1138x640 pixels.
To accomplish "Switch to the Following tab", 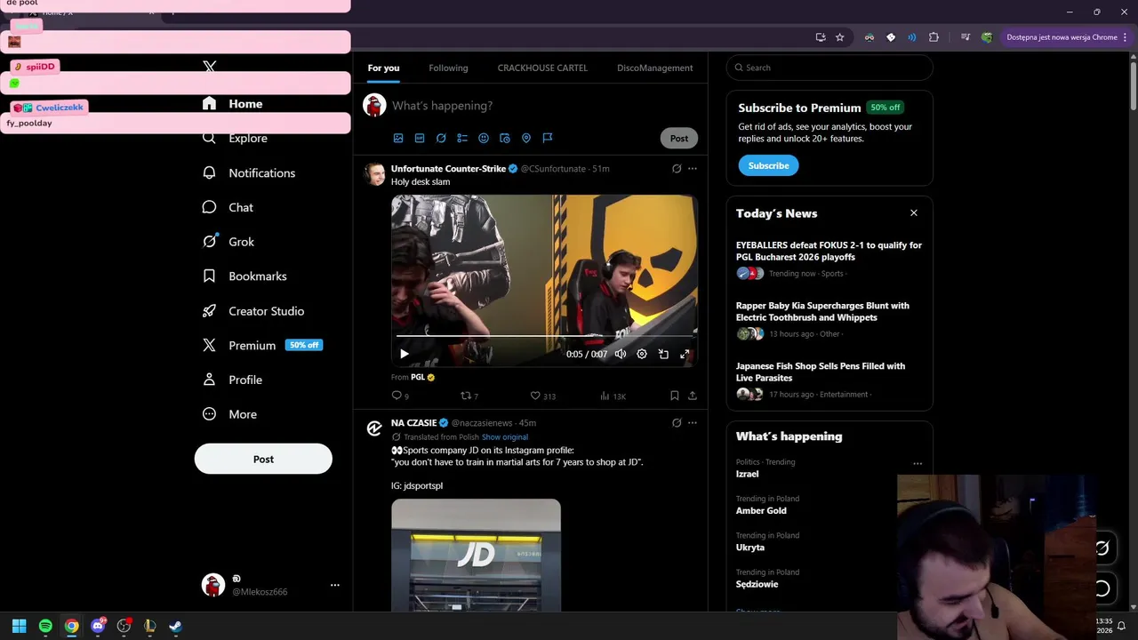I will (x=448, y=68).
